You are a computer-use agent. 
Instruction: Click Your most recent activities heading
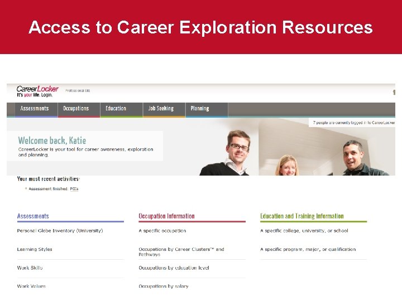pyautogui.click(x=49, y=179)
